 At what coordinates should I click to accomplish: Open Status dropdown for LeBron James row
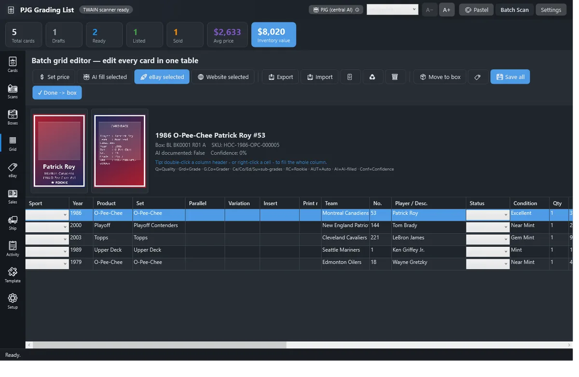click(488, 239)
